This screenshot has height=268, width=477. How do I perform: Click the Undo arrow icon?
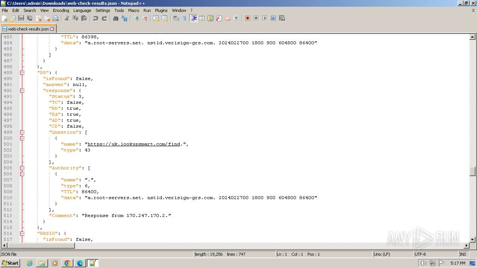coord(96,18)
